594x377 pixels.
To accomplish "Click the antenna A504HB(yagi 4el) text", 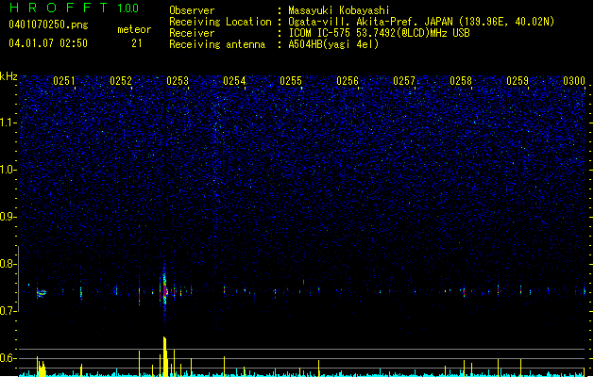I will click(x=333, y=44).
